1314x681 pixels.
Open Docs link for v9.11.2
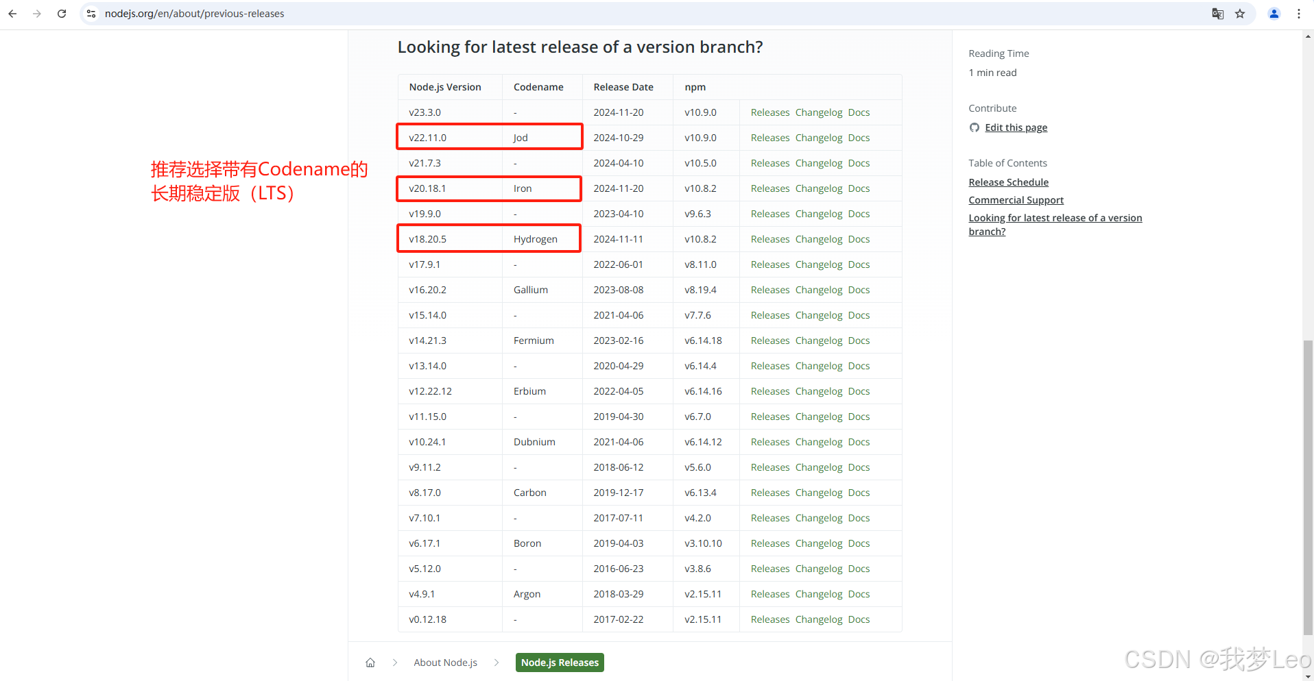click(859, 467)
